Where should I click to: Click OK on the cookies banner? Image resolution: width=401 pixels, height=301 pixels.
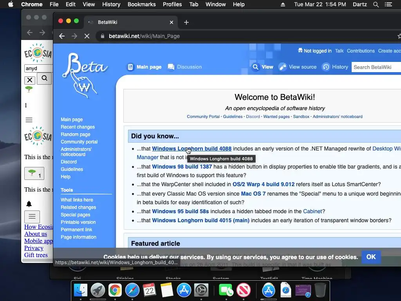coord(371,257)
